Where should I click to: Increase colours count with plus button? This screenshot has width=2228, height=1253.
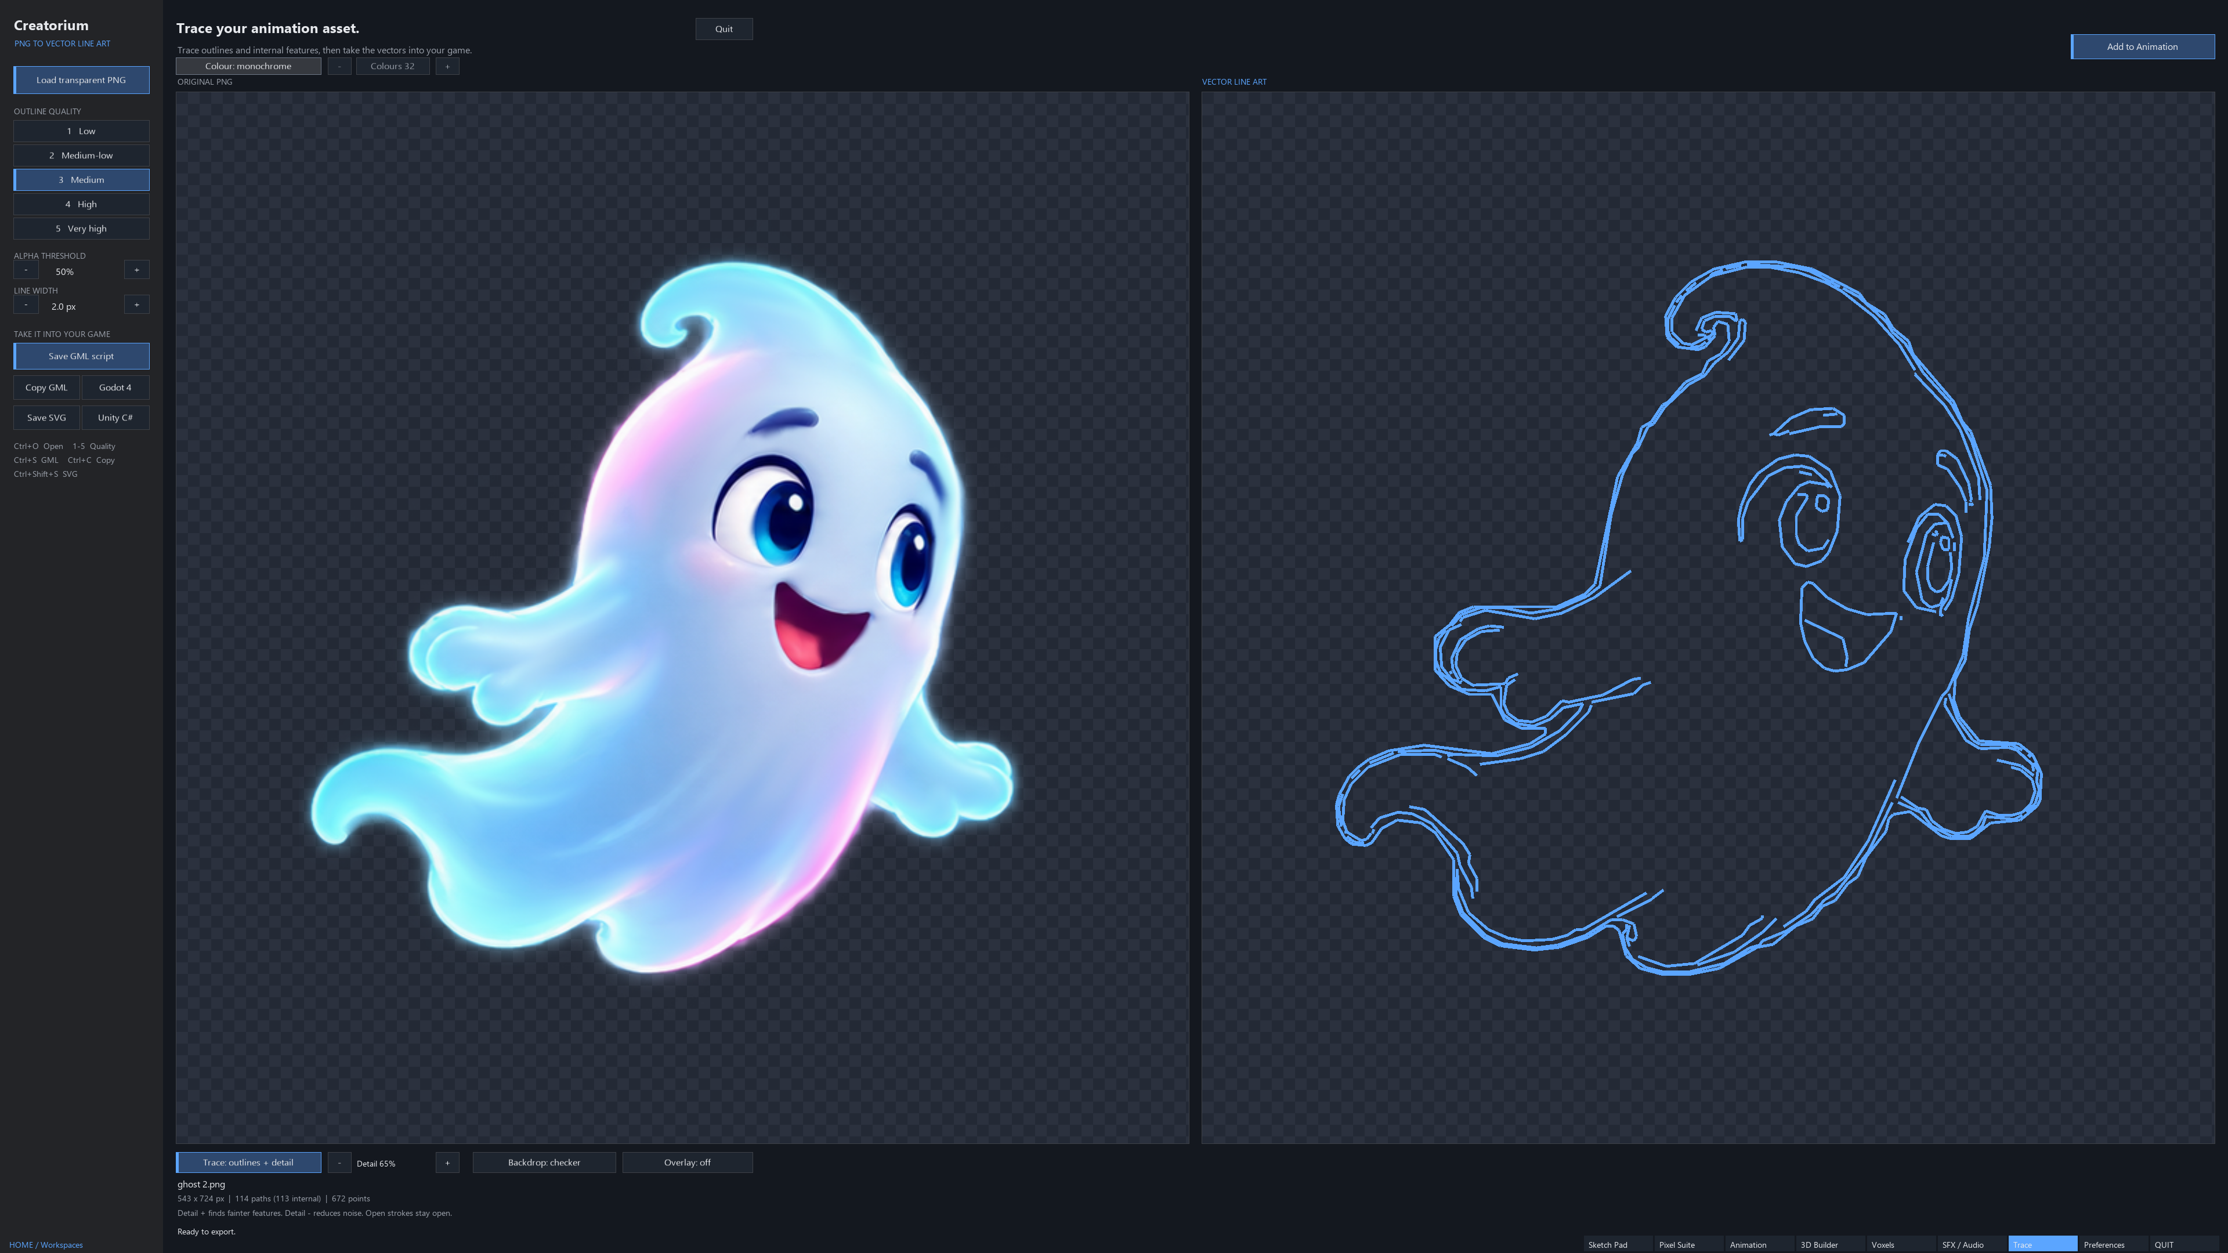[x=447, y=67]
